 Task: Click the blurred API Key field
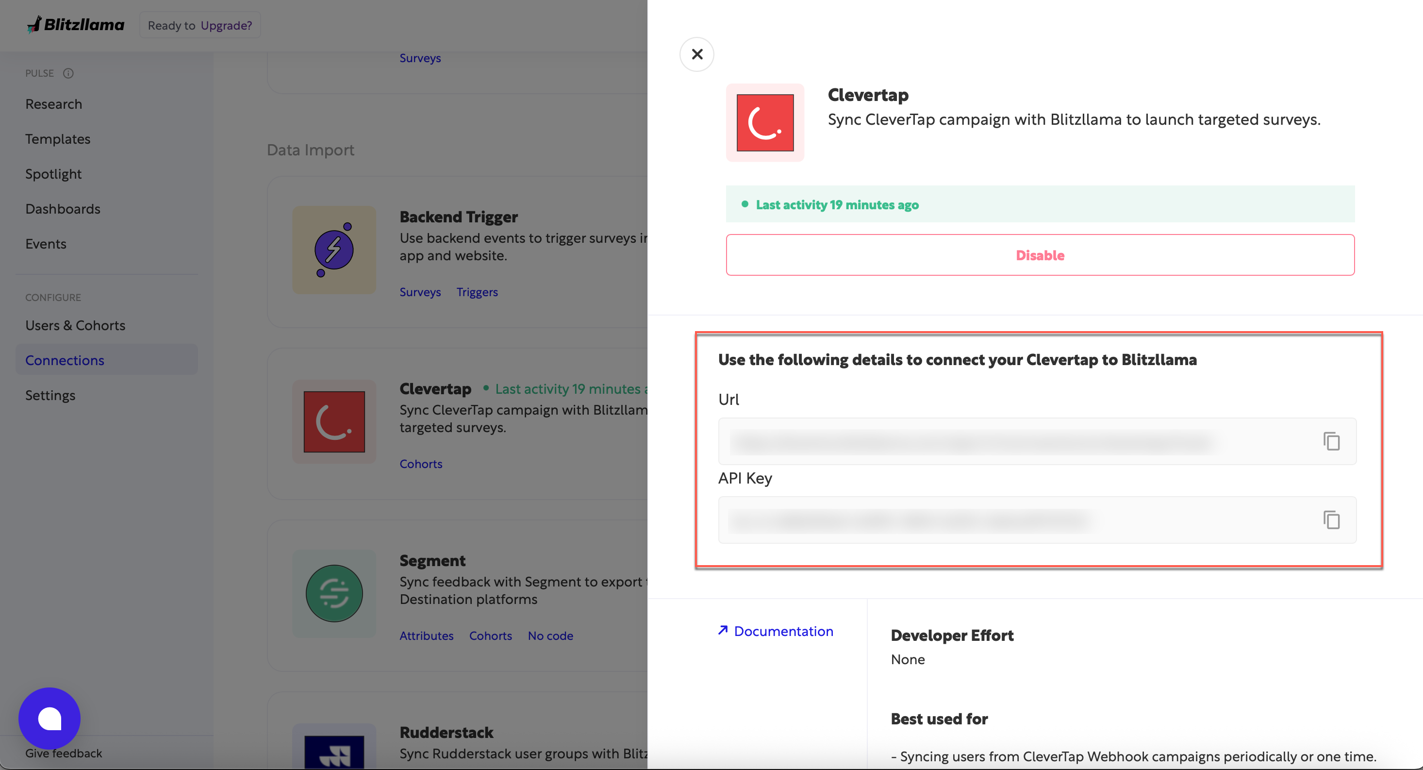(1037, 519)
